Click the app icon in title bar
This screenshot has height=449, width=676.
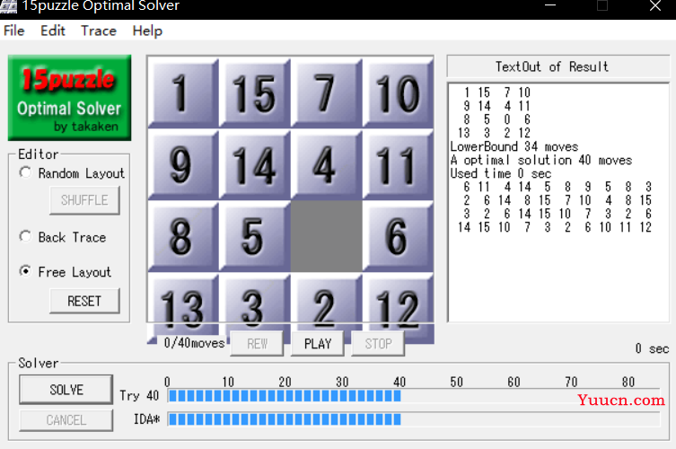click(10, 6)
